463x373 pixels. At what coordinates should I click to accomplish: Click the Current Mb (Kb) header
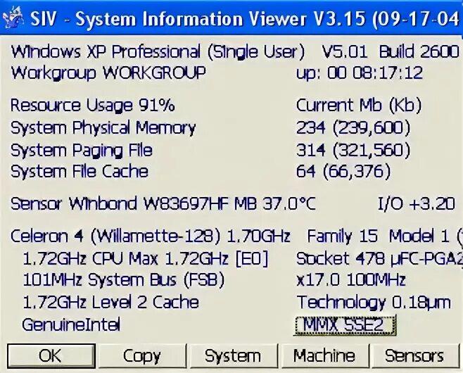click(359, 106)
